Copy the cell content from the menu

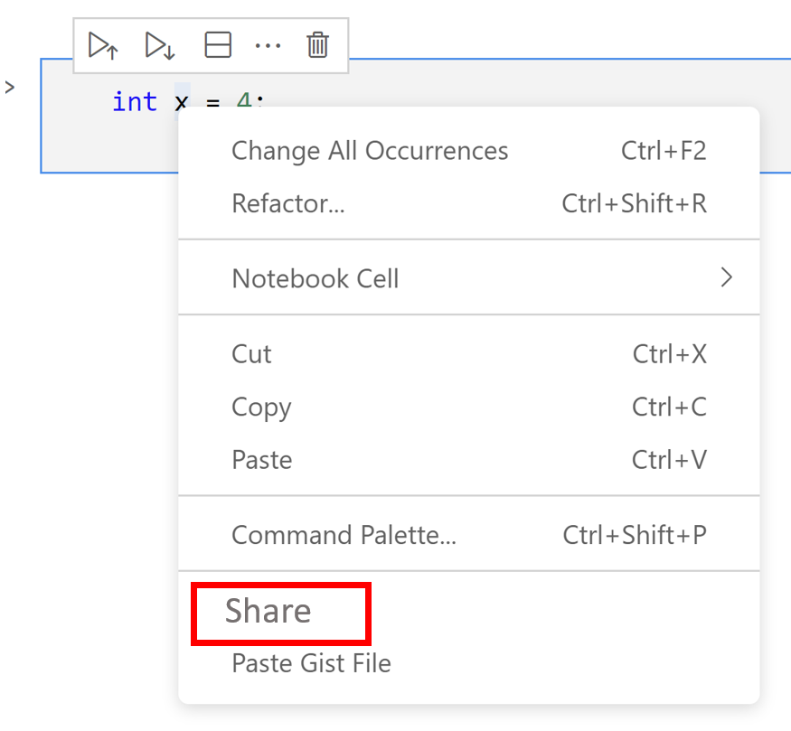point(261,407)
